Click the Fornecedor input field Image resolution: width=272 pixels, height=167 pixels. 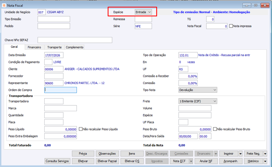54,76
